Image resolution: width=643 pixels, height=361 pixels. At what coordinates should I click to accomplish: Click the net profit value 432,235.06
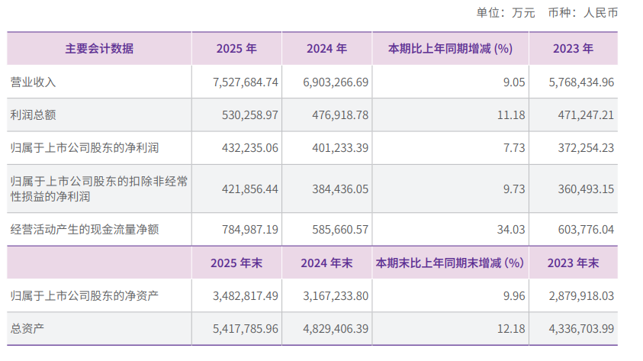pos(246,148)
